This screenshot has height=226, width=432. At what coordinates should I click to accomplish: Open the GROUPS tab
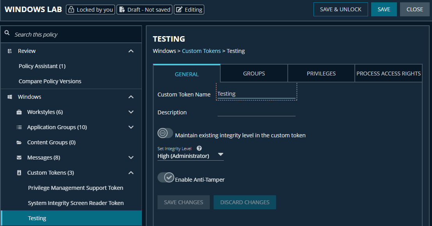tap(253, 73)
